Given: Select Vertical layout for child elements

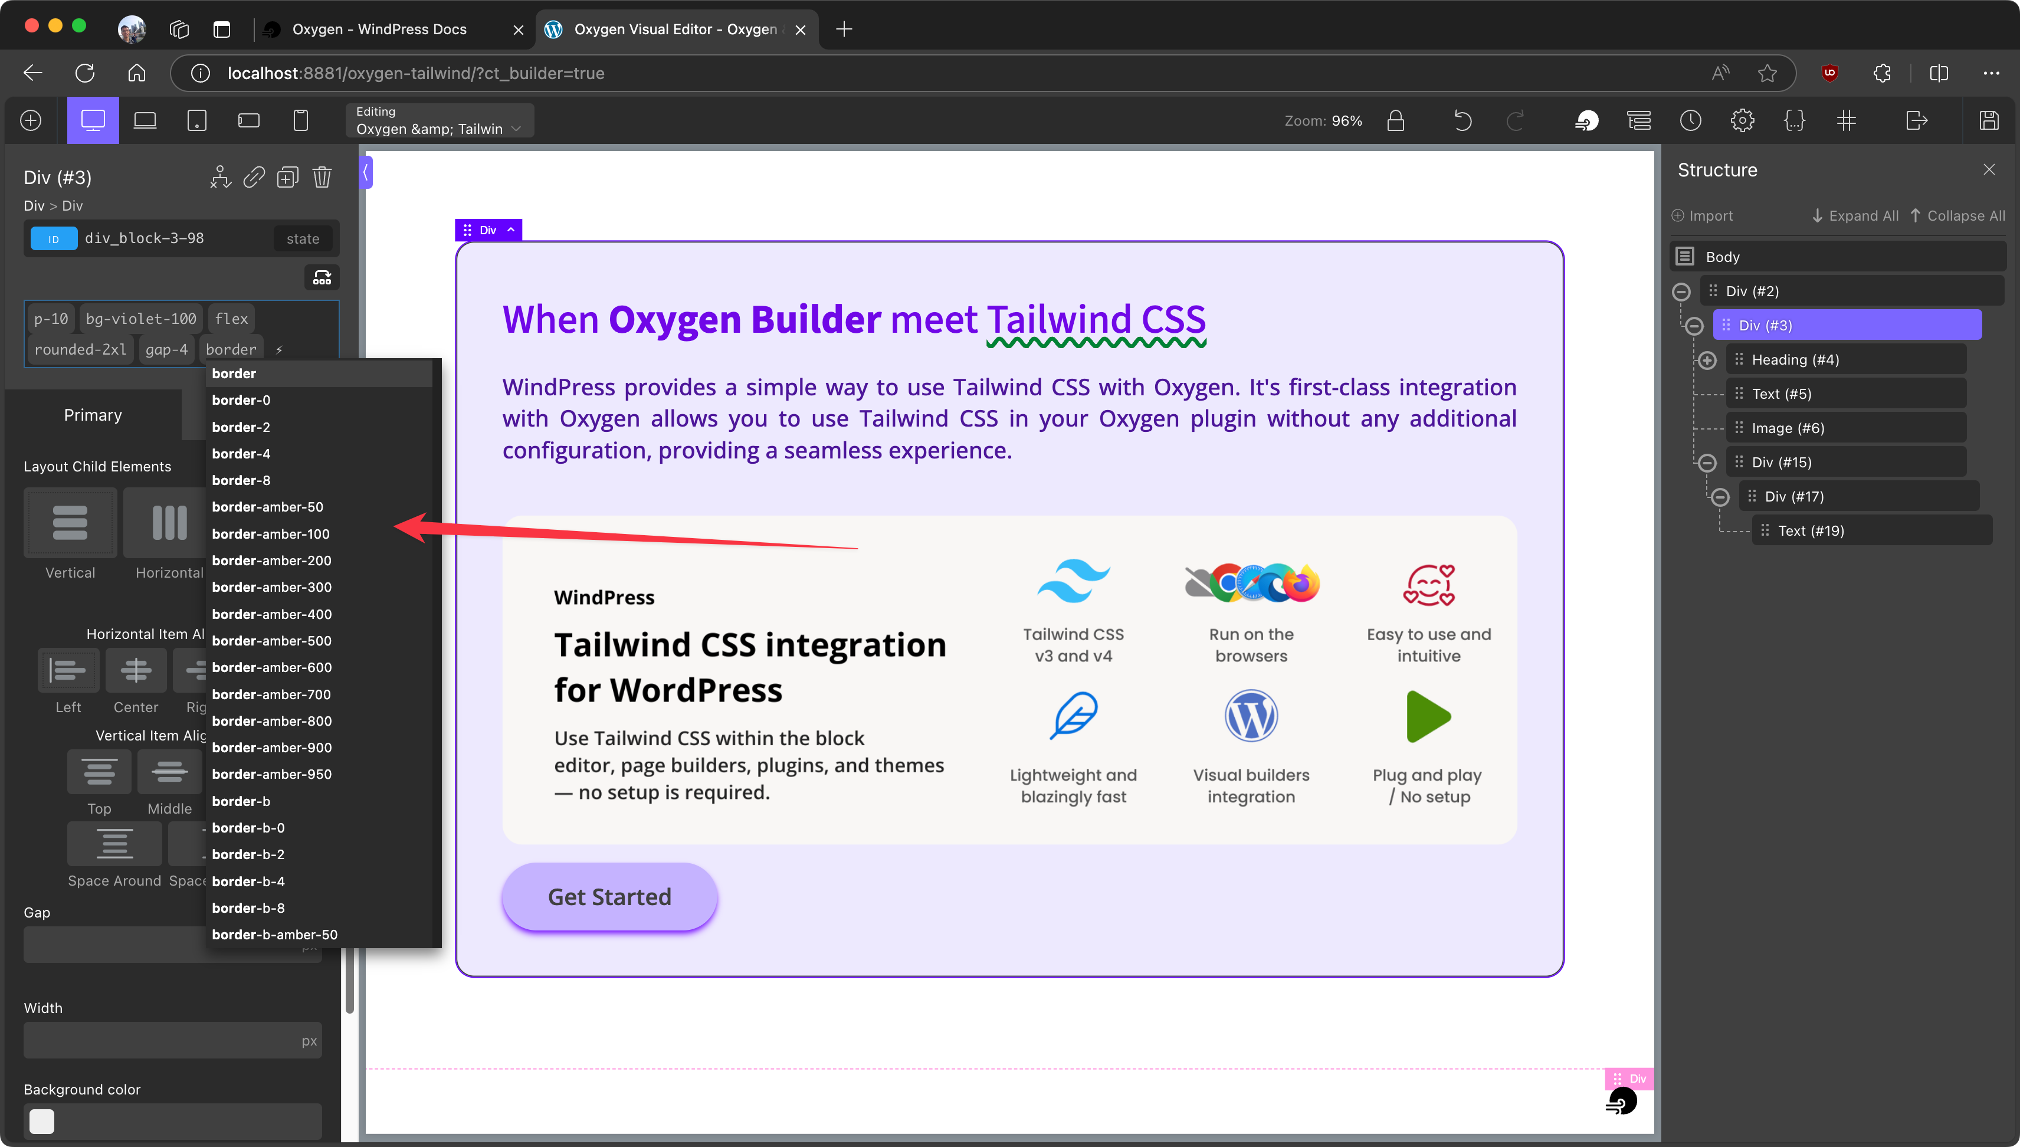Looking at the screenshot, I should pos(70,523).
